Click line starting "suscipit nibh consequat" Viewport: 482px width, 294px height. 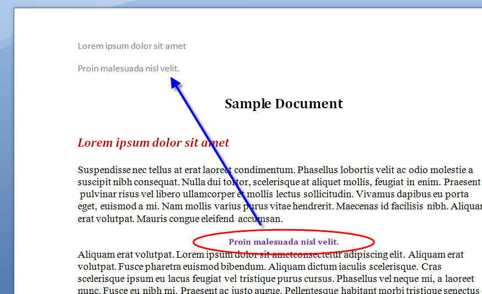[279, 182]
